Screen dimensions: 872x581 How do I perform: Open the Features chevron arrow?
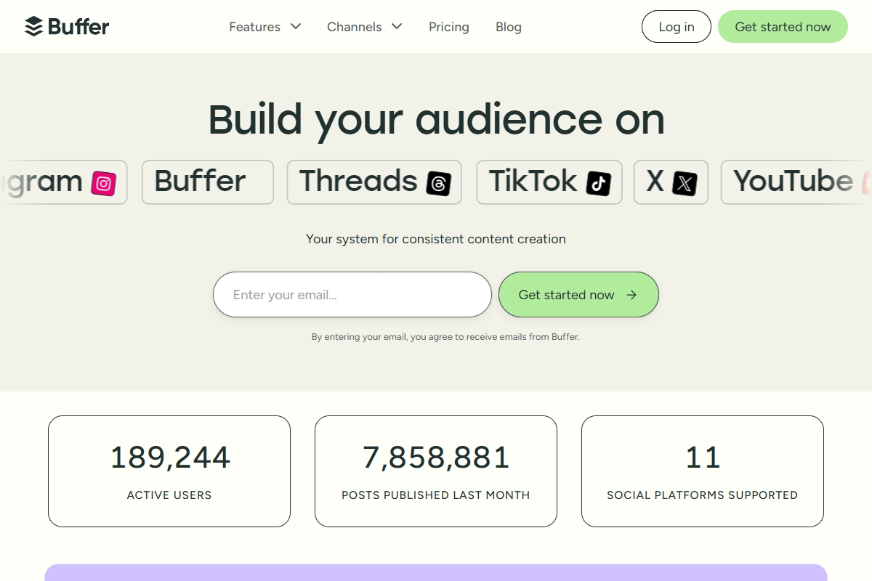click(295, 27)
